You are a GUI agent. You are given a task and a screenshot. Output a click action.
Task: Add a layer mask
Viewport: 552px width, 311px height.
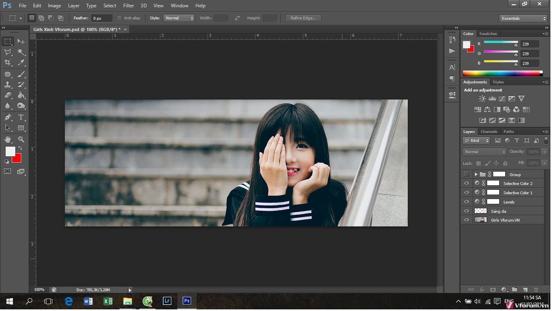pyautogui.click(x=493, y=289)
